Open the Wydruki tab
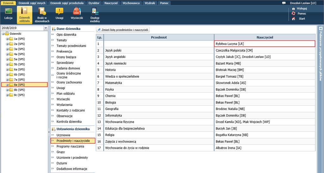This screenshot has height=173, width=324. 150,3
